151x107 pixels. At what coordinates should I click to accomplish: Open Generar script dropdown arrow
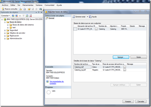(x=87, y=17)
